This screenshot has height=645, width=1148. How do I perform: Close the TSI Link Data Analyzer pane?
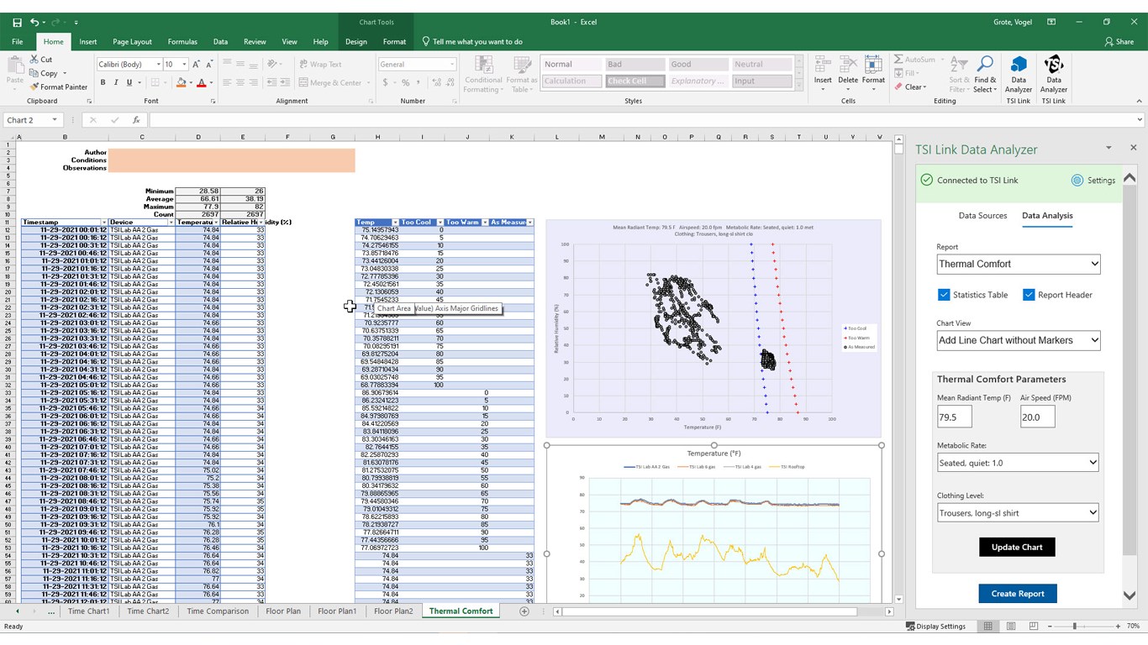(x=1133, y=148)
